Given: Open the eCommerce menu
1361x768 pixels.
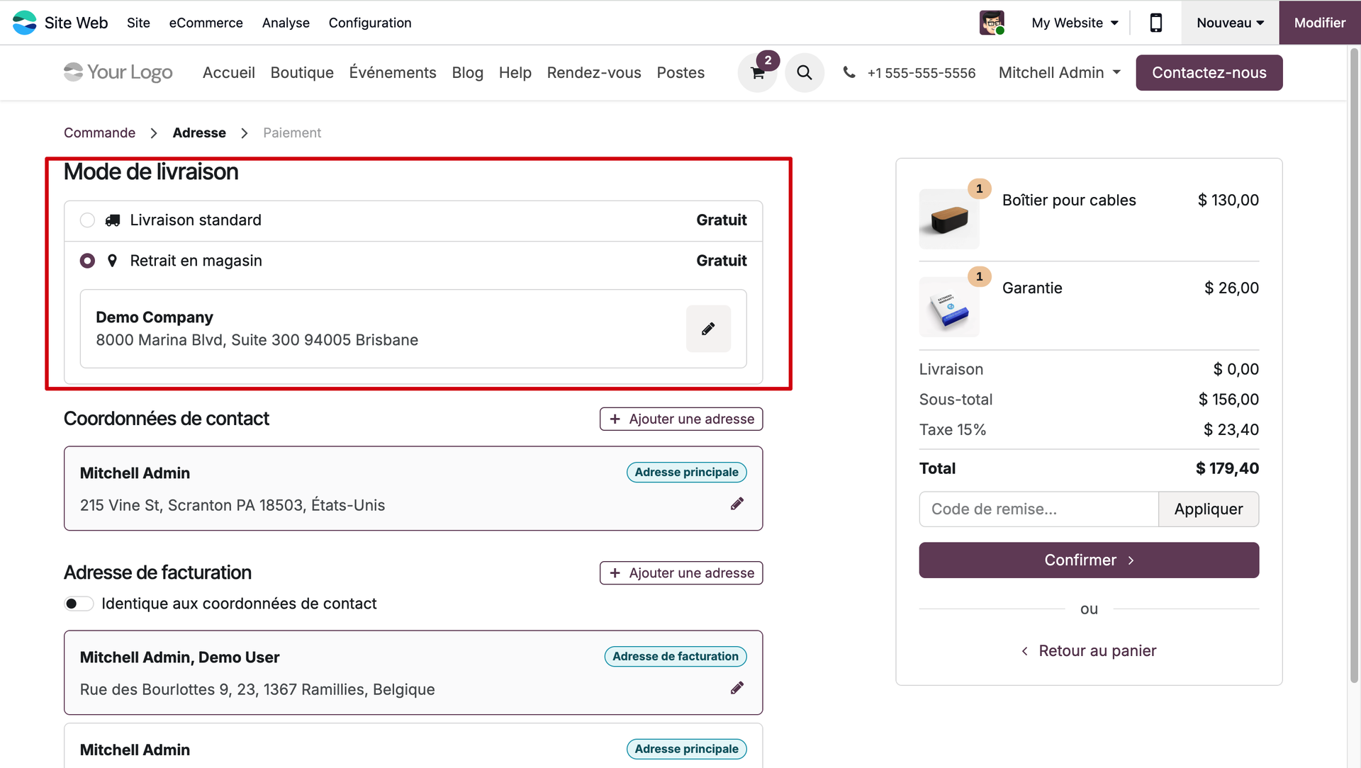Looking at the screenshot, I should 206,23.
